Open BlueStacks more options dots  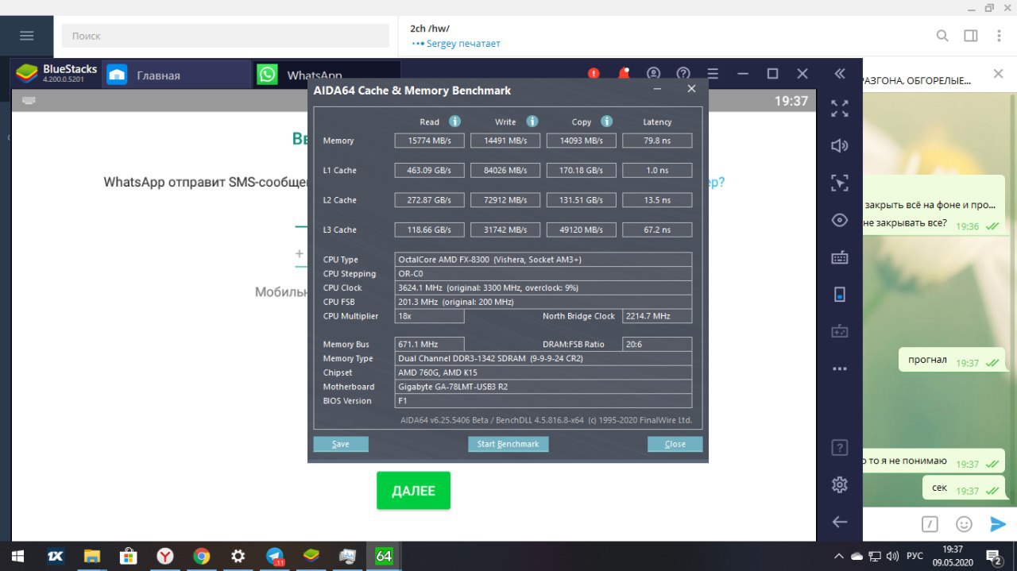[x=840, y=368]
